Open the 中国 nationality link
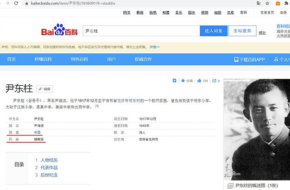290x190 pixels. 37,132
